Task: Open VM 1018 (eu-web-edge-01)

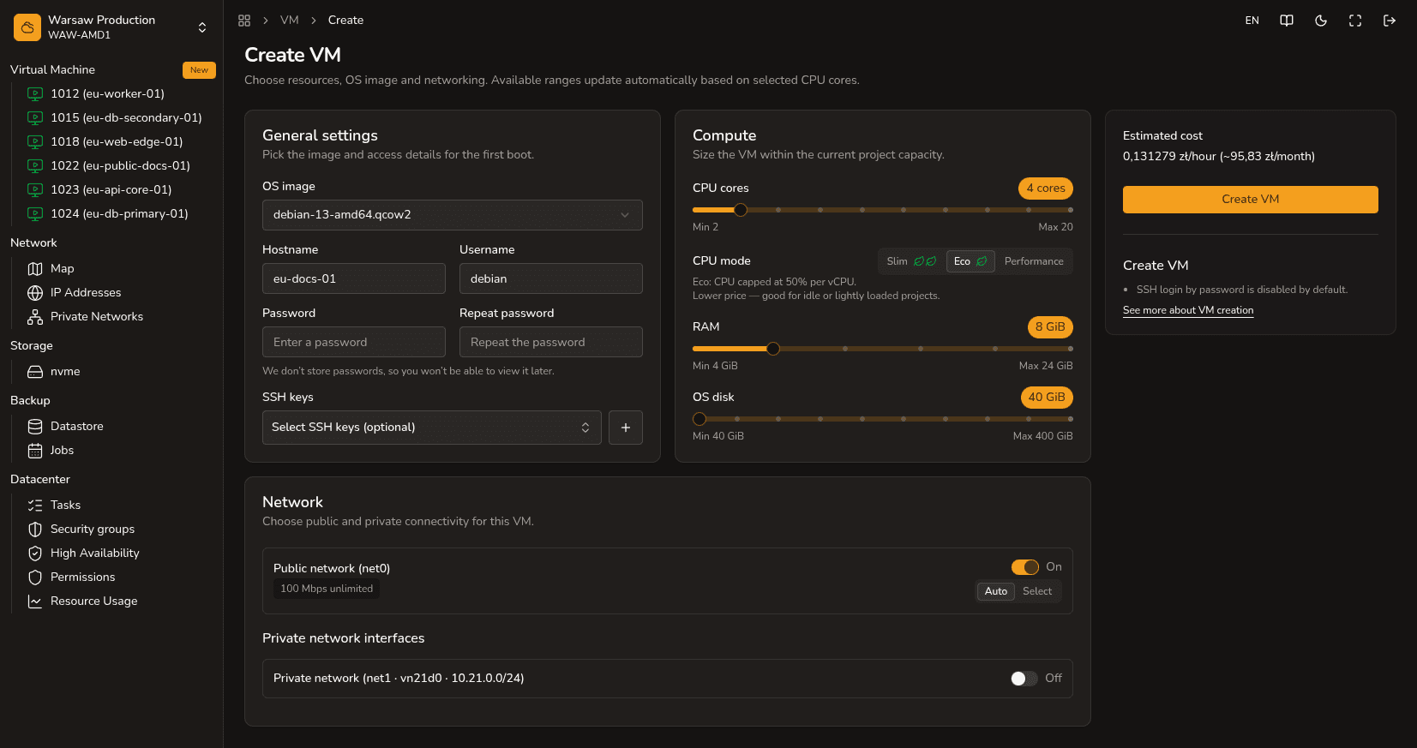Action: click(117, 141)
